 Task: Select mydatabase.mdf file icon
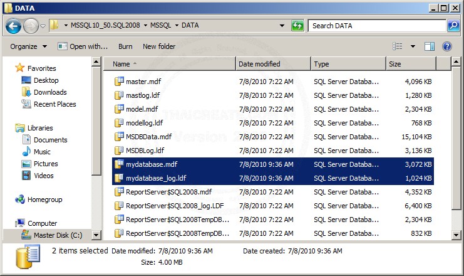(x=119, y=164)
